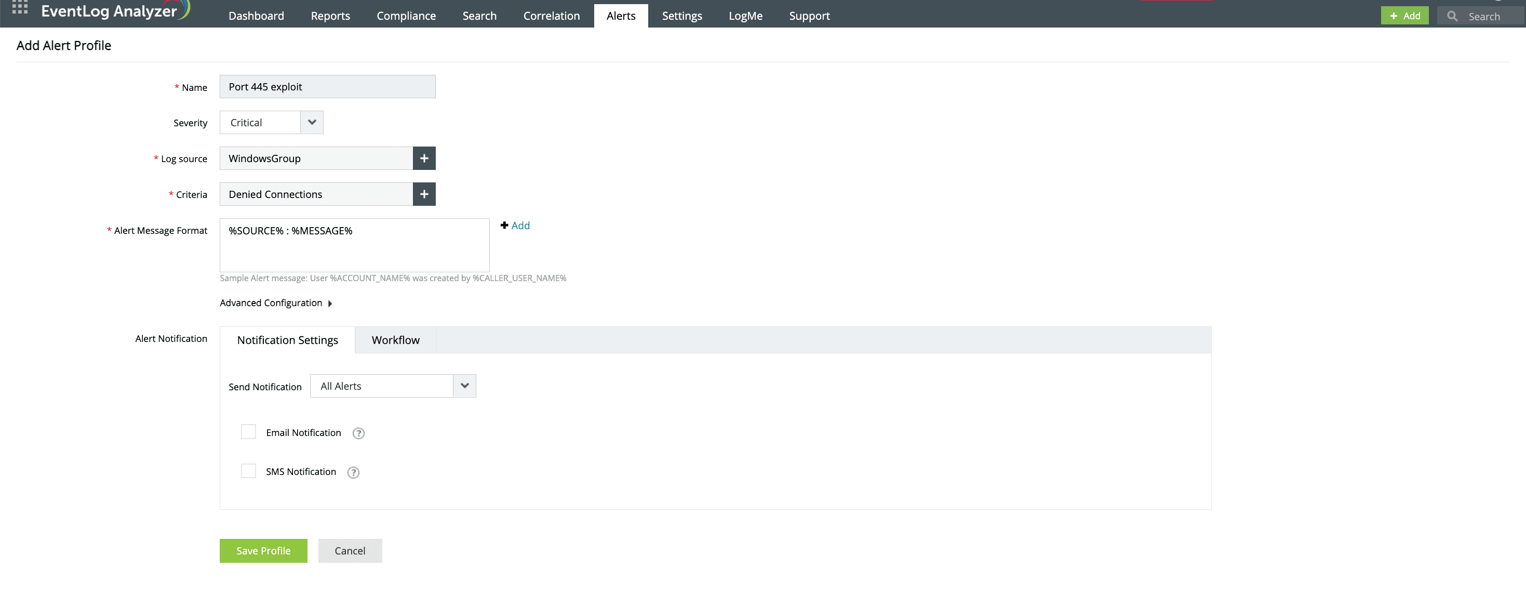Viewport: 1526px width, 608px height.
Task: Open the Severity dropdown showing Critical
Action: point(312,122)
